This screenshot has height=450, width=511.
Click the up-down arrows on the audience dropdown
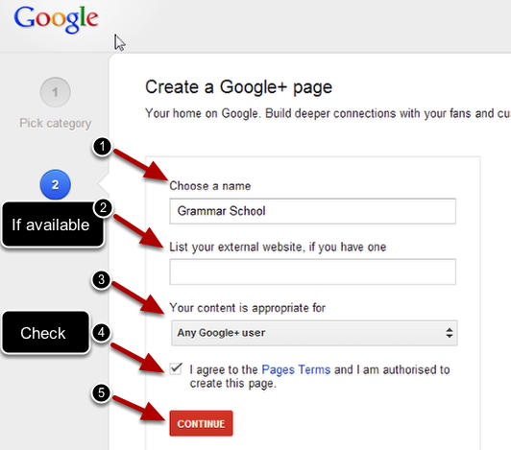tap(450, 333)
